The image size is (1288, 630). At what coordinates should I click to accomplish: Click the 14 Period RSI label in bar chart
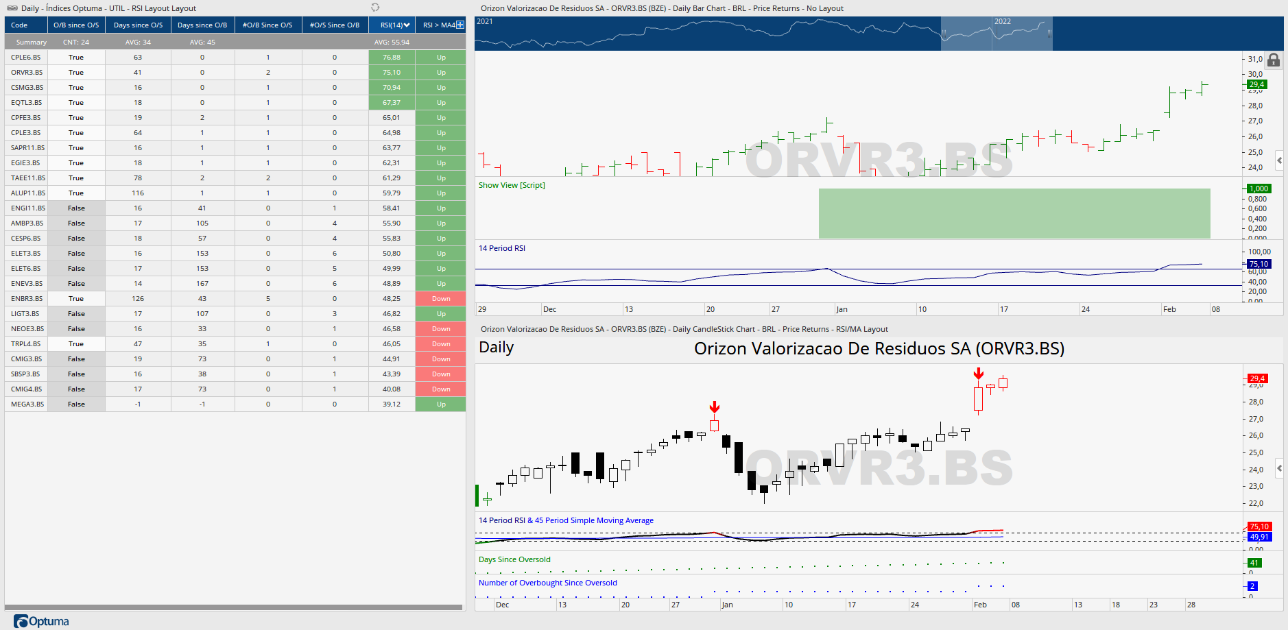[x=502, y=248]
